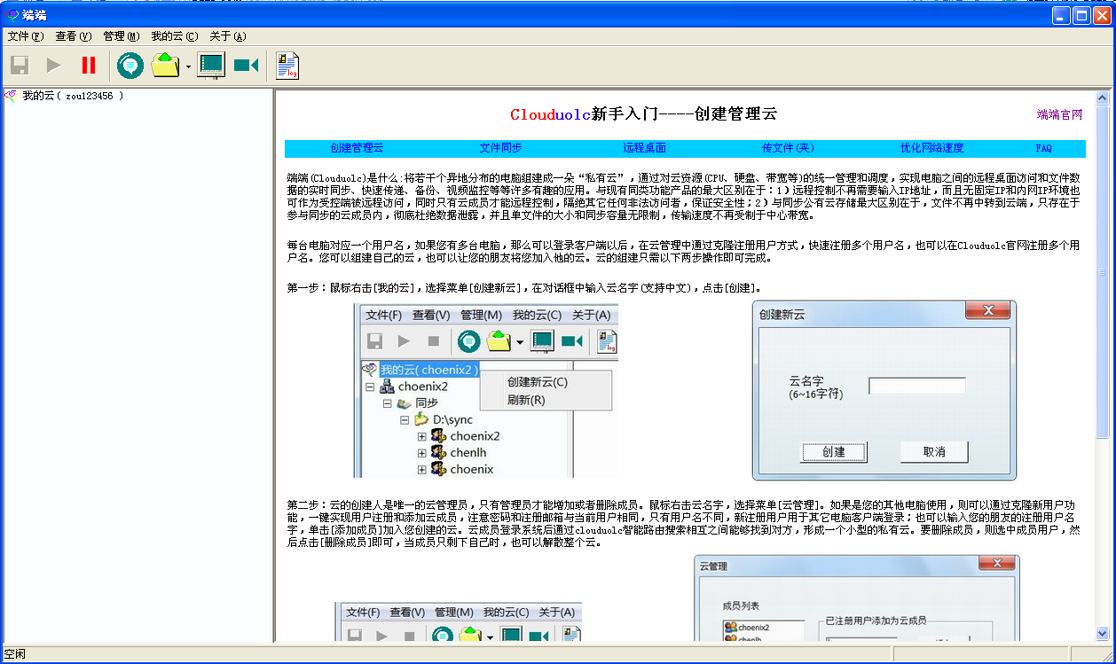Click the help page's vertical scrollbar down arrow
Image resolution: width=1116 pixels, height=664 pixels.
pyautogui.click(x=1103, y=634)
